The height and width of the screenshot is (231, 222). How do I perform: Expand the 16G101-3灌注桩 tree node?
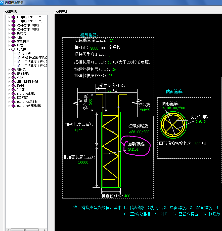coord(9,102)
